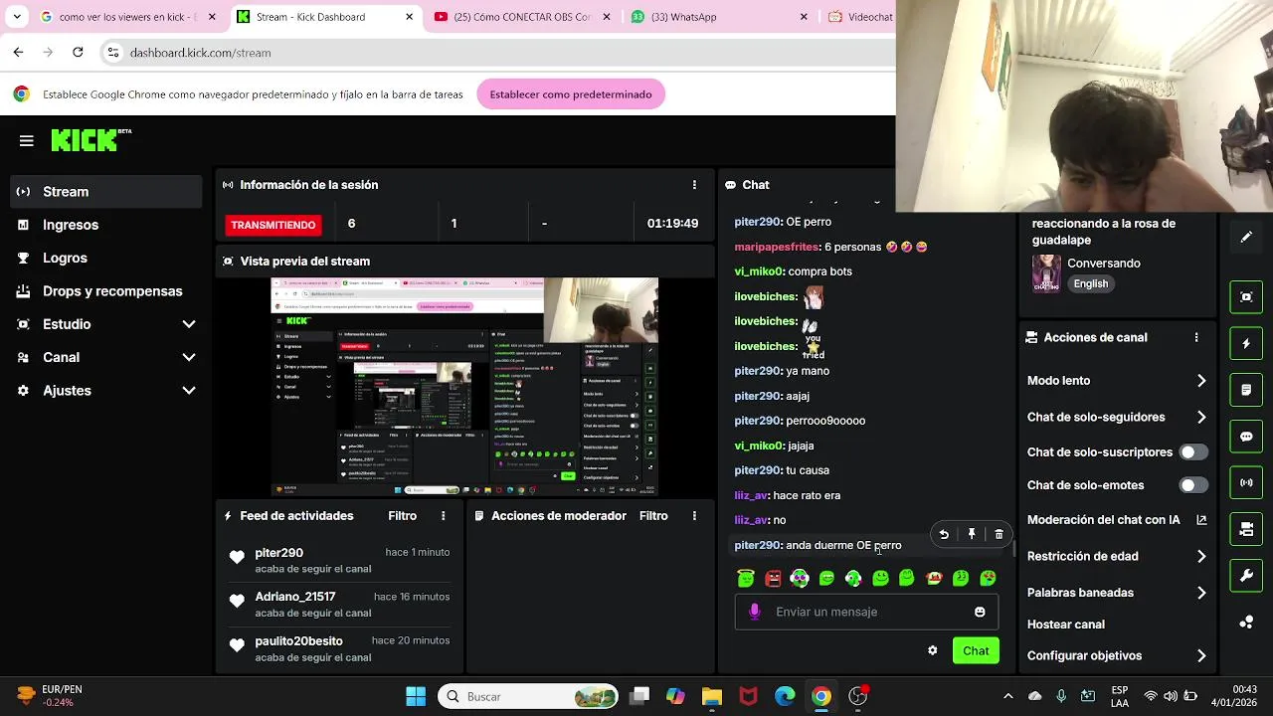
Task: Insert the first green halo emote
Action: (x=746, y=578)
